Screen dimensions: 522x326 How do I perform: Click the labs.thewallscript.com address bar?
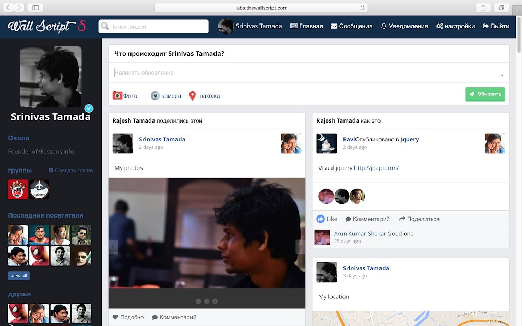(x=262, y=8)
